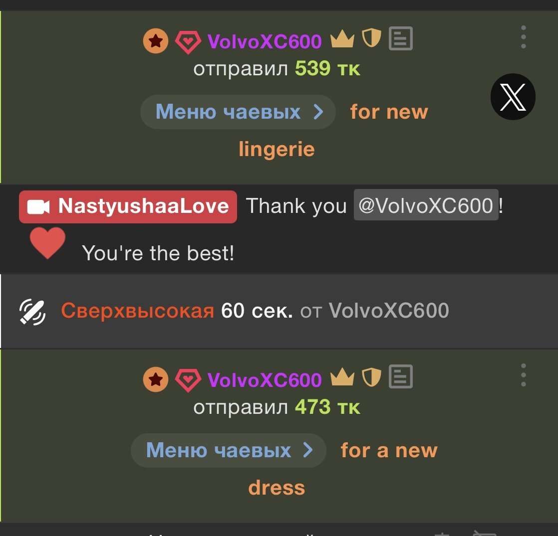Click the vibrating toy icon near Сверхвысокая
The height and width of the screenshot is (536, 558).
coord(32,312)
